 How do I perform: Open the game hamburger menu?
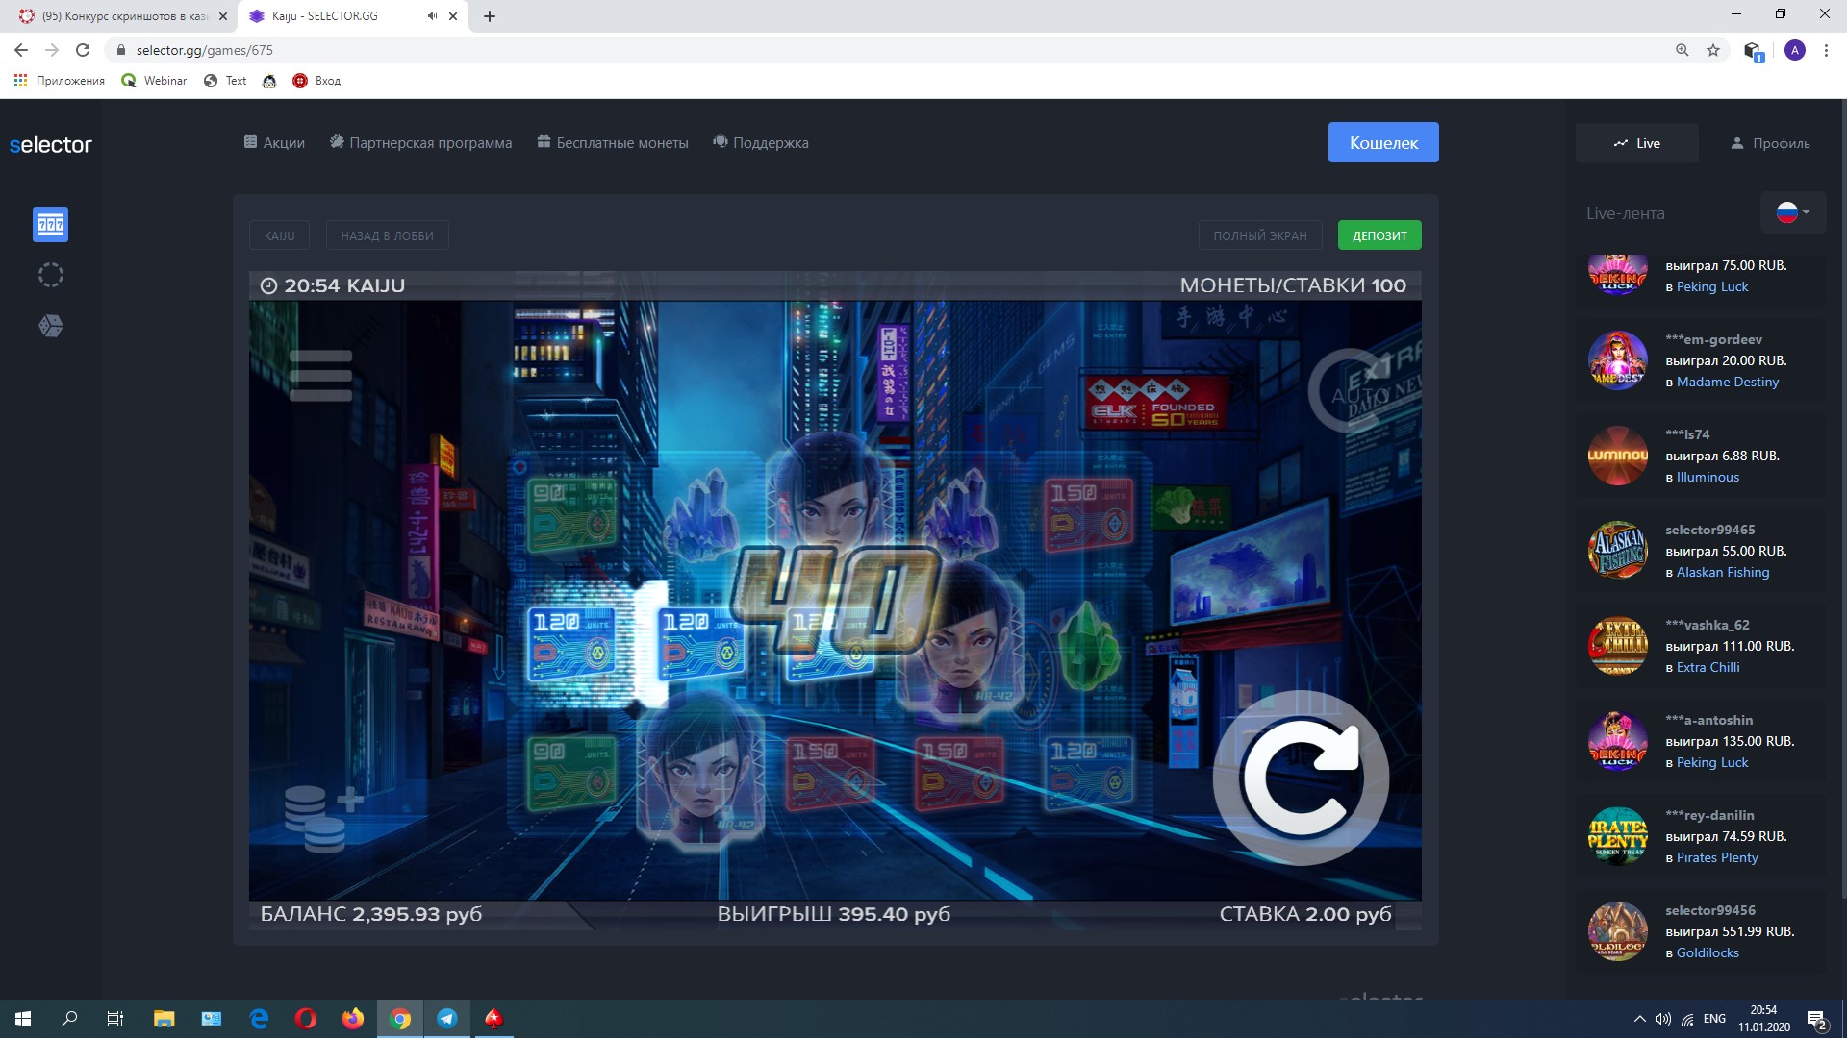(320, 375)
